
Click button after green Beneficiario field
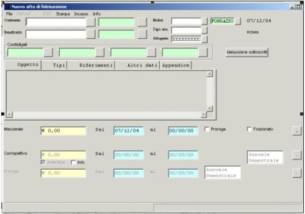pos(142,34)
